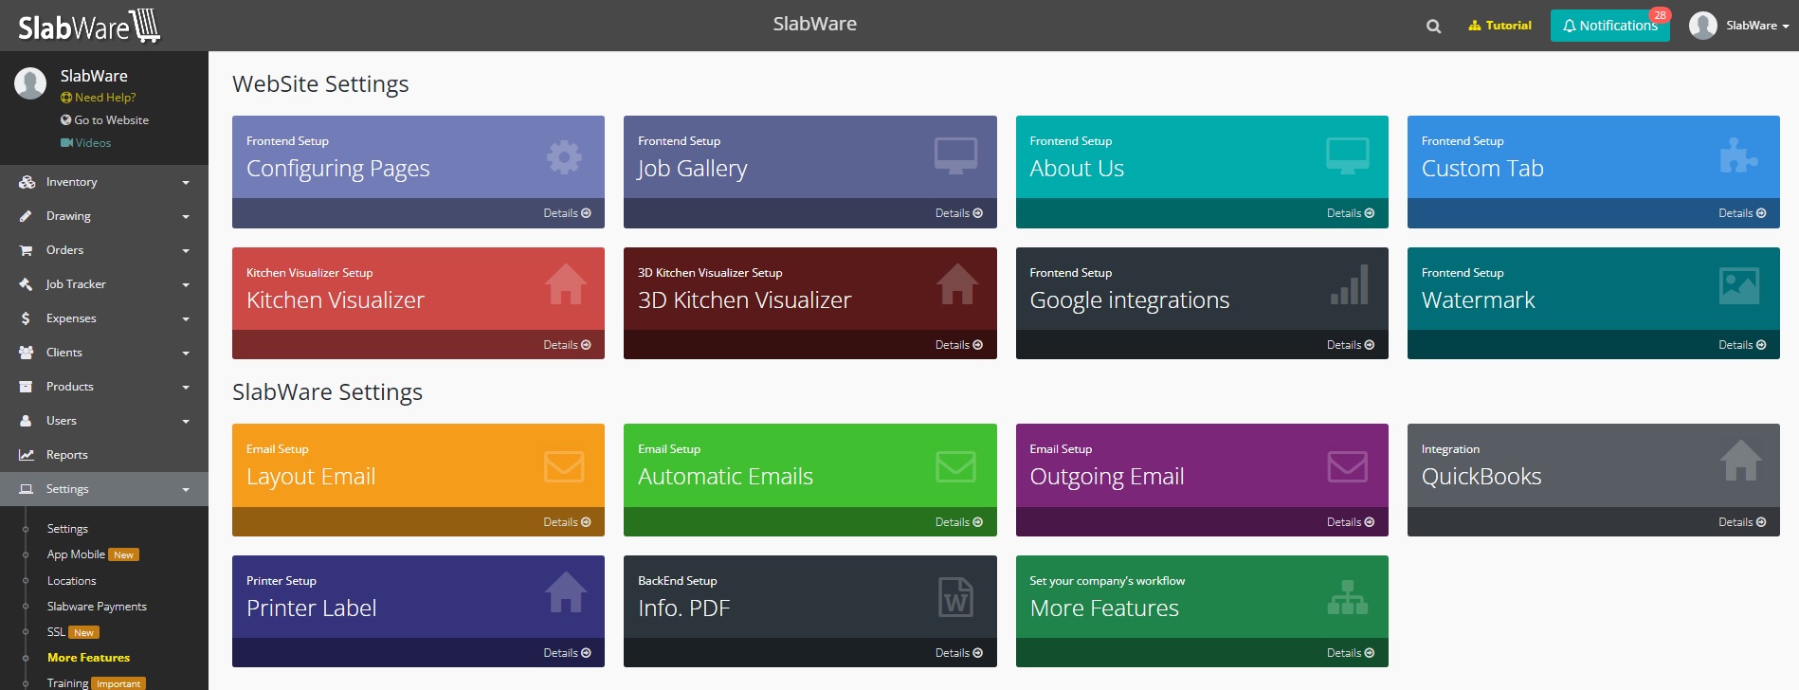The width and height of the screenshot is (1799, 690).
Task: Click the Products box icon in sidebar
Action: [26, 387]
